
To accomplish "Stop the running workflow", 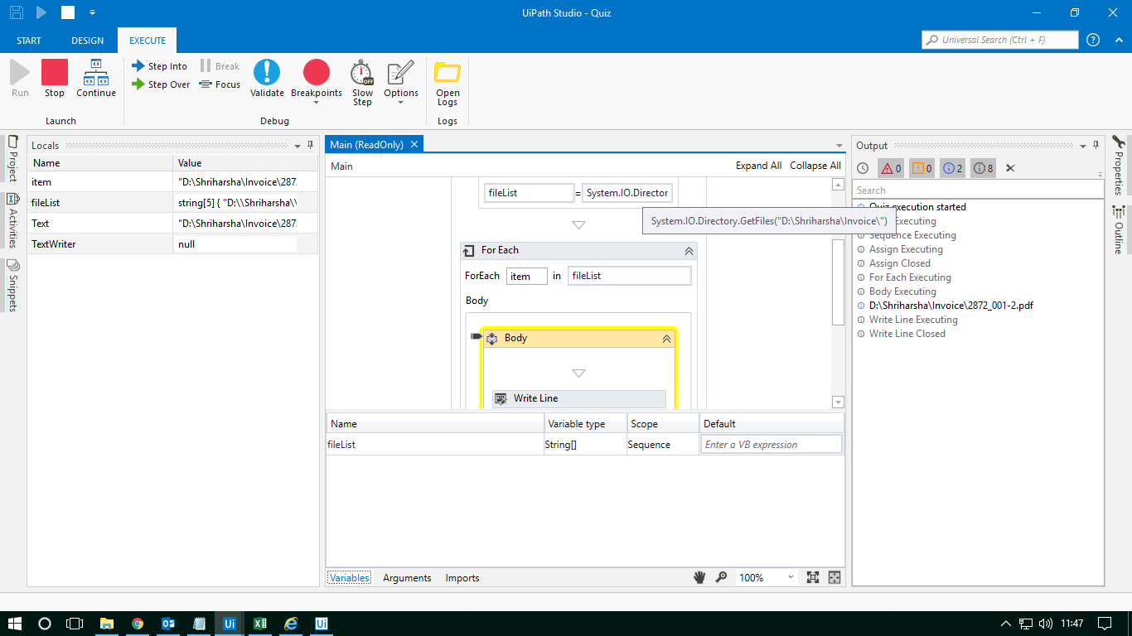I will coord(55,79).
